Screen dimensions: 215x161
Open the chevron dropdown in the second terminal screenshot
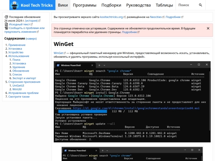[107, 151]
